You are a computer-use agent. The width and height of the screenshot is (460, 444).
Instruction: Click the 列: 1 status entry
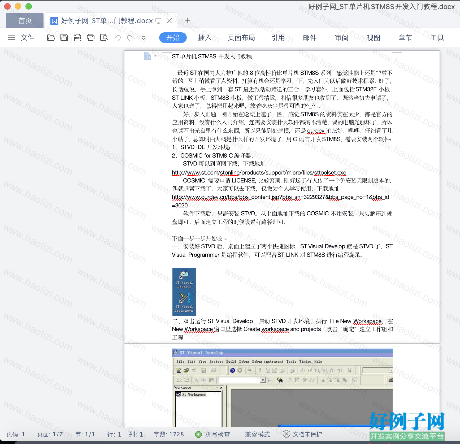[136, 434]
